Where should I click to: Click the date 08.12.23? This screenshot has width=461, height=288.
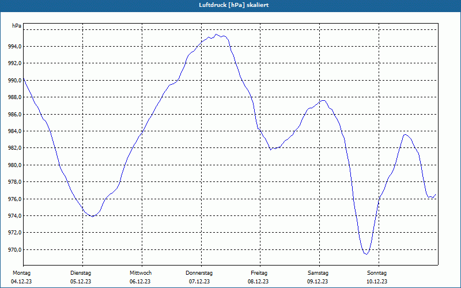pos(258,282)
